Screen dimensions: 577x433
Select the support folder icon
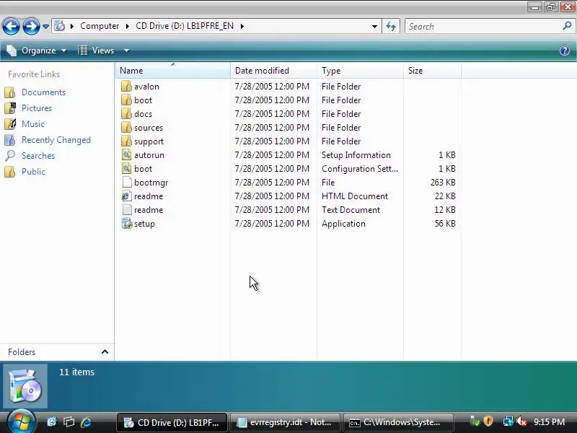tap(126, 141)
